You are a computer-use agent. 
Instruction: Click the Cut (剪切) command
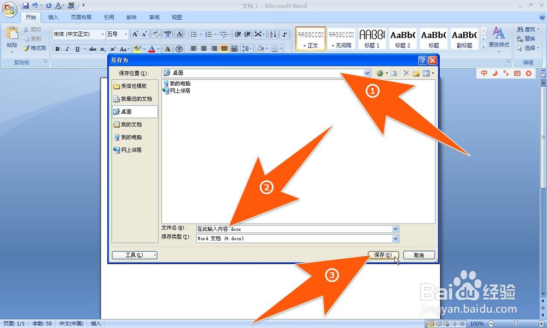tap(32, 29)
